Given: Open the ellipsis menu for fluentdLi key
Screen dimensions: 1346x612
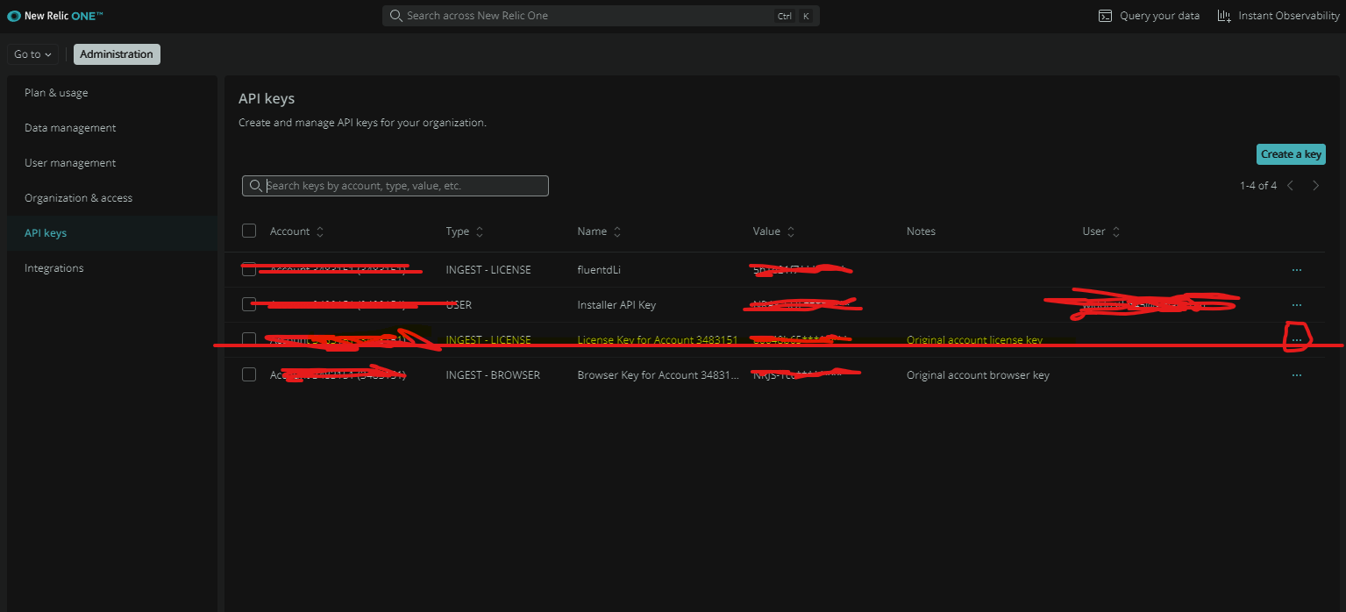Looking at the screenshot, I should (x=1297, y=270).
